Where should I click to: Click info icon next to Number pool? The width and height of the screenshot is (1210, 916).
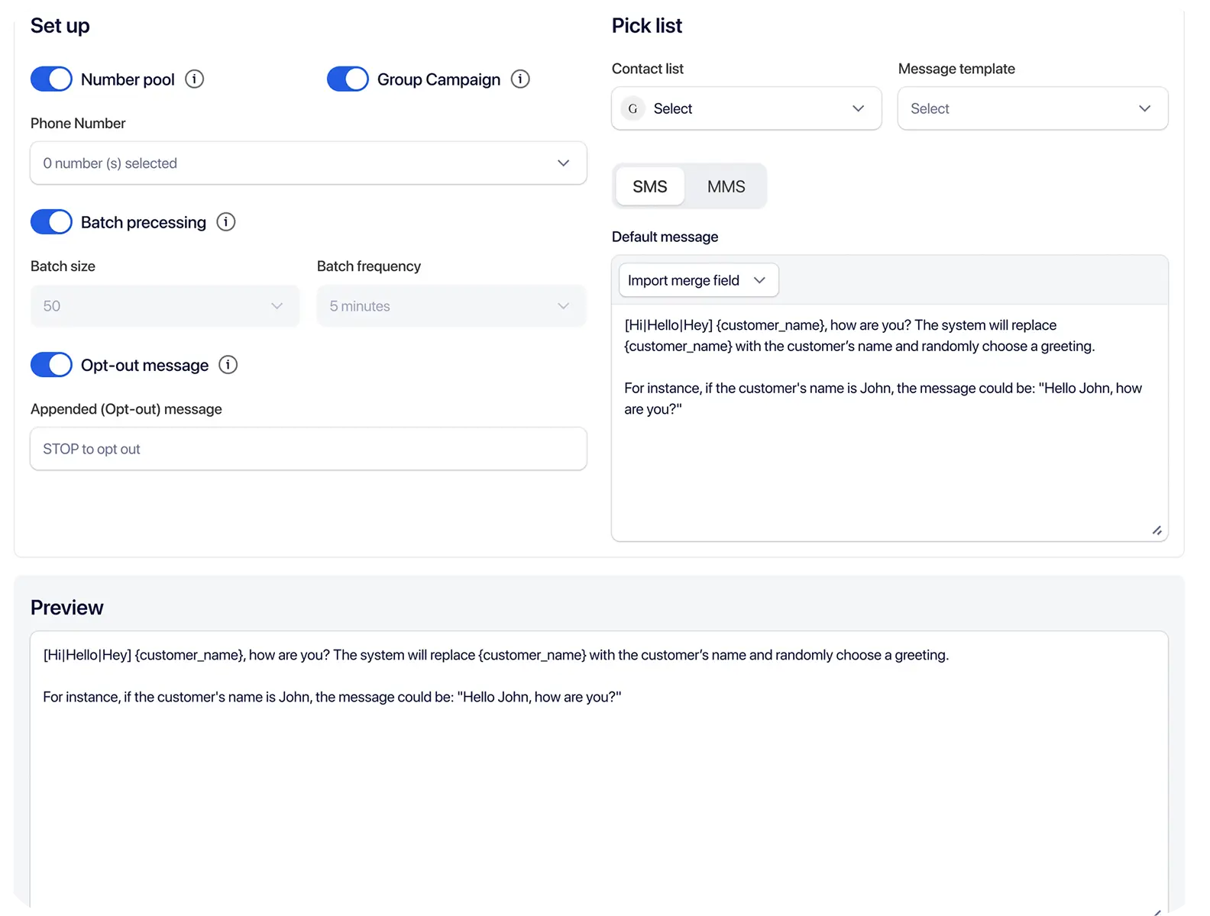(195, 79)
